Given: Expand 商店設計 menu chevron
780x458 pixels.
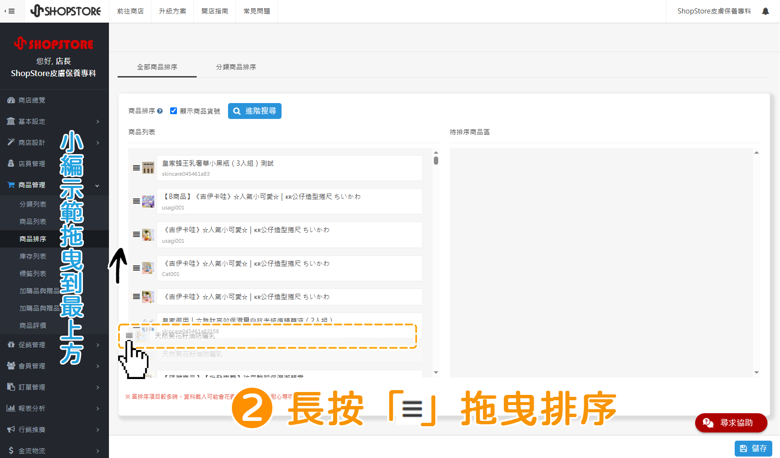Looking at the screenshot, I should (x=98, y=143).
